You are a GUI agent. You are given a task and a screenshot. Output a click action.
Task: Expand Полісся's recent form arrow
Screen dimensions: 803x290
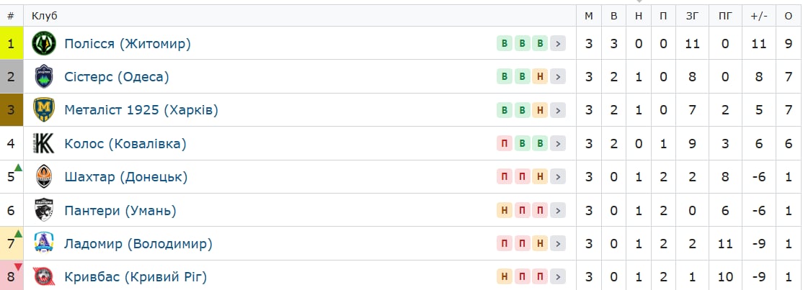click(x=558, y=43)
